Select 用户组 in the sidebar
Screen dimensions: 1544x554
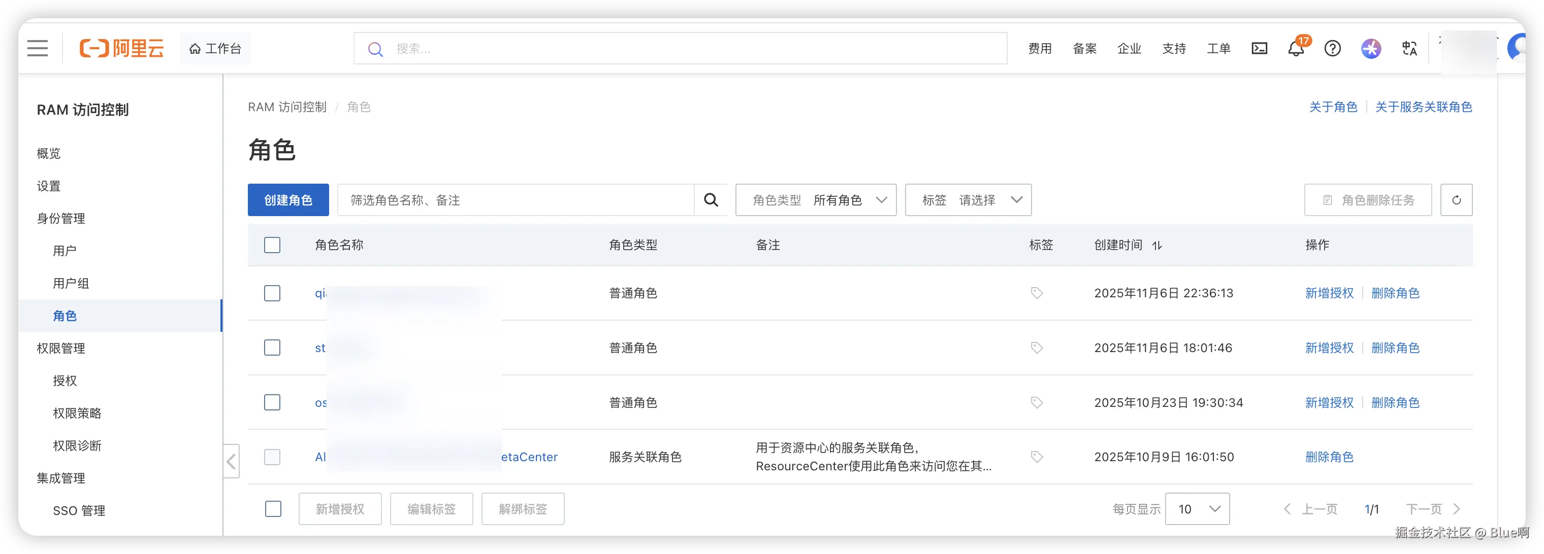71,283
